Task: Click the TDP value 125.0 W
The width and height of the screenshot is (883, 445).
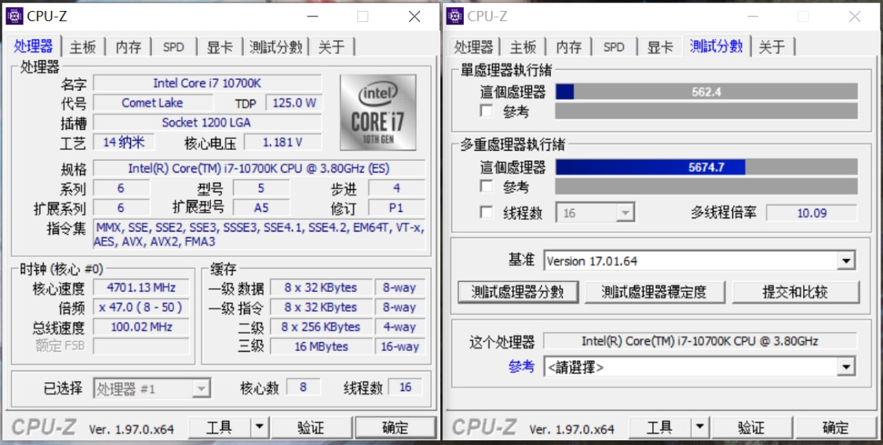Action: pyautogui.click(x=294, y=103)
